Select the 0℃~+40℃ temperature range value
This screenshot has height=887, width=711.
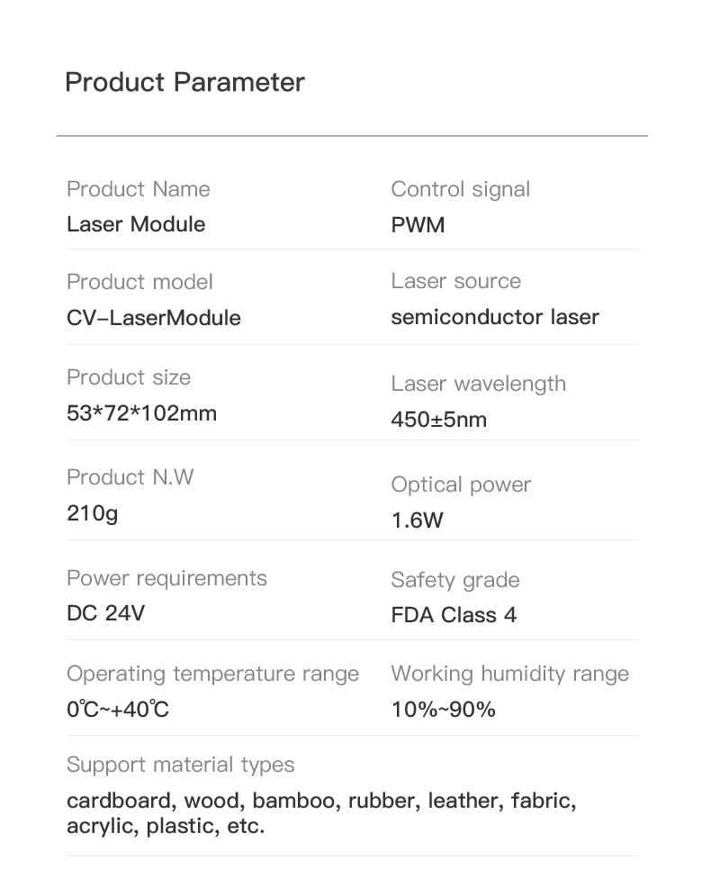[x=118, y=710]
